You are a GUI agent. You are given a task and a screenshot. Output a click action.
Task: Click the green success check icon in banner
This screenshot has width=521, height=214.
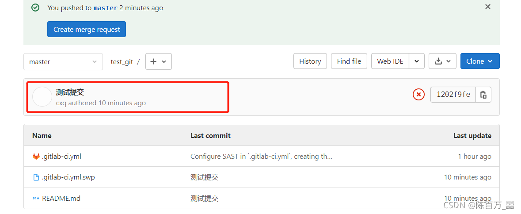[x=35, y=8]
